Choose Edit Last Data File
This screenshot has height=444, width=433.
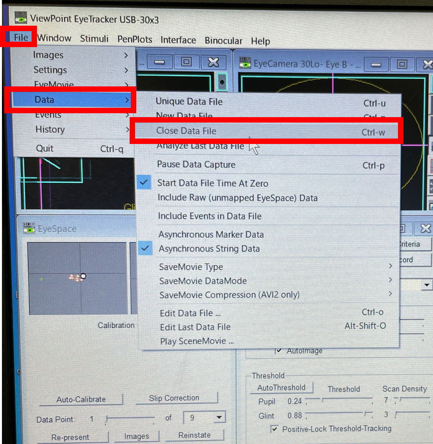tap(268, 327)
